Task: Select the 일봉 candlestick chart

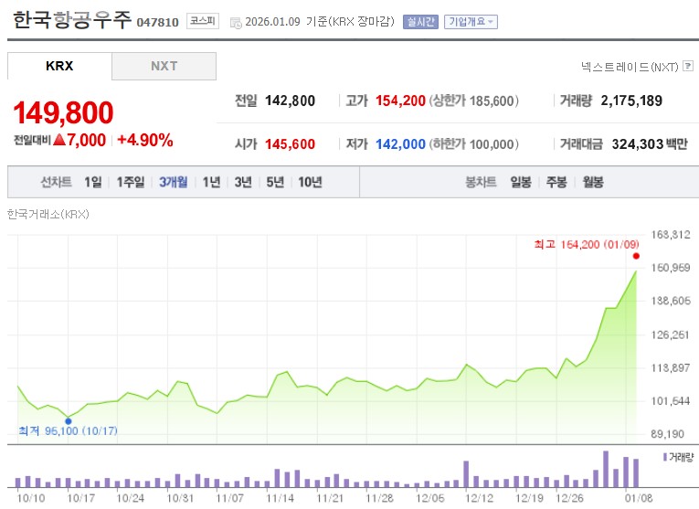Action: click(521, 182)
